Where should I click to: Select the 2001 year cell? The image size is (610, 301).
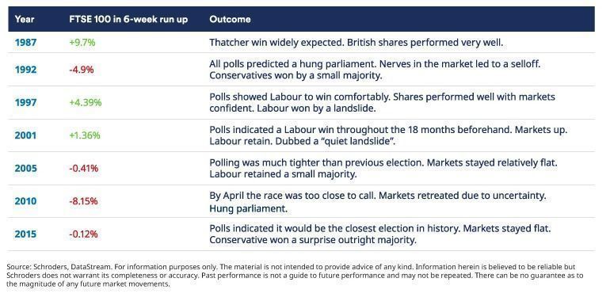pyautogui.click(x=25, y=135)
